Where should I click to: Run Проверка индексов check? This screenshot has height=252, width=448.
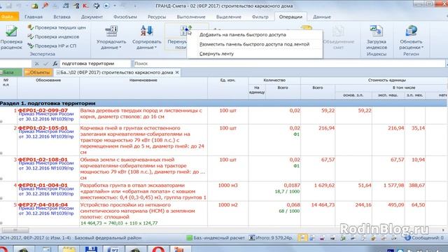click(x=53, y=37)
